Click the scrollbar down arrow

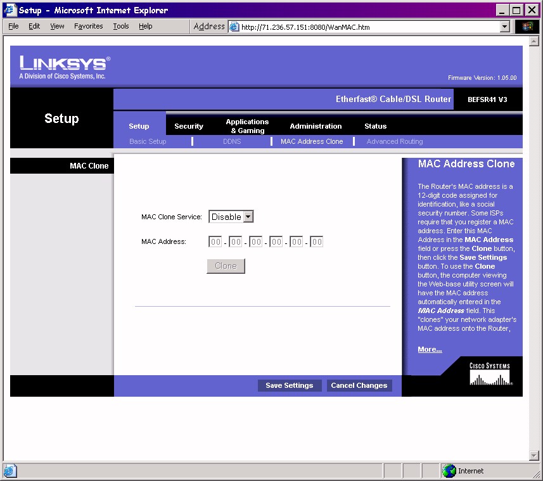tap(533, 456)
